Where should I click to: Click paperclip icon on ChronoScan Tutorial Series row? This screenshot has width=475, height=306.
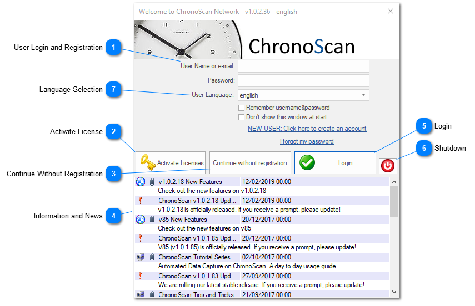tap(152, 257)
